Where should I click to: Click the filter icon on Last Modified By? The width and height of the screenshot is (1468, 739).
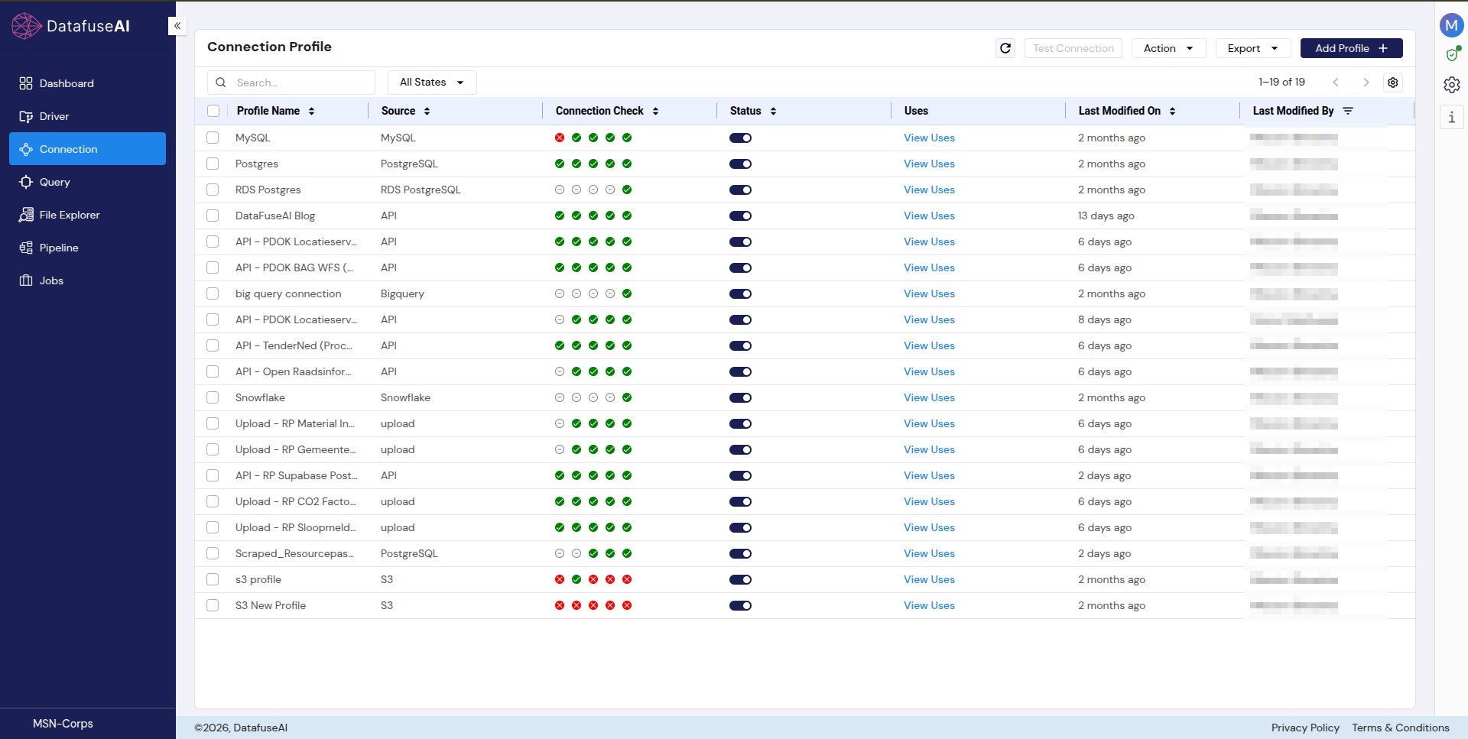(1348, 111)
